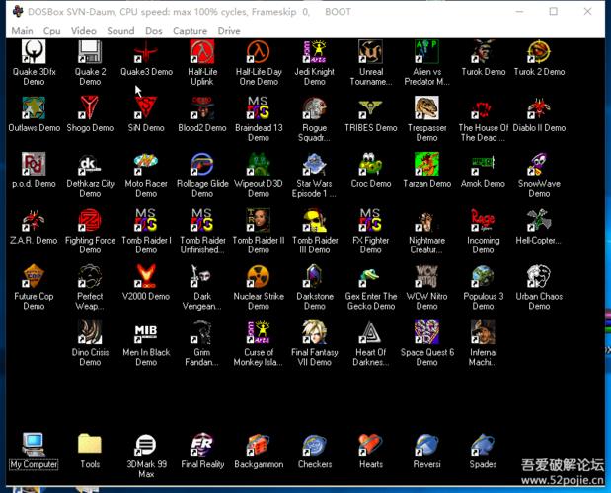
Task: Open the Unreal Tournament shortcut
Action: click(370, 52)
